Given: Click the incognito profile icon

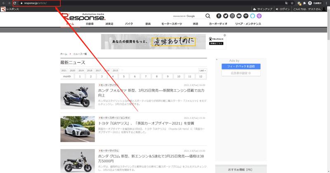Looking at the screenshot, I should pyautogui.click(x=310, y=3).
